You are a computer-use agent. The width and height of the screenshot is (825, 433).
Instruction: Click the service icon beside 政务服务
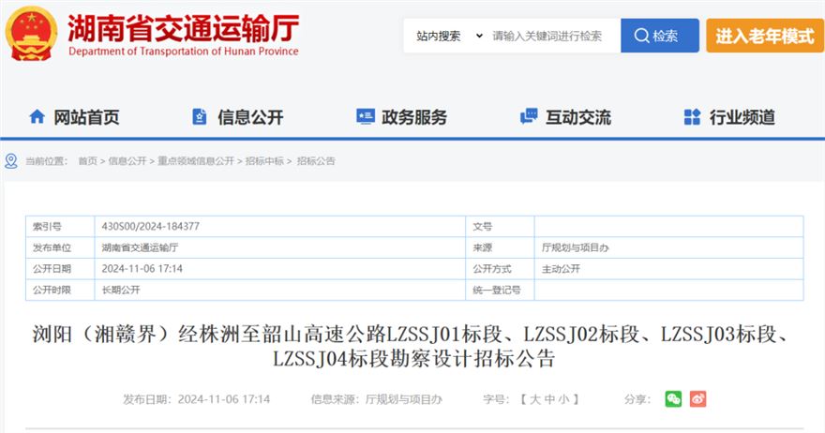365,117
